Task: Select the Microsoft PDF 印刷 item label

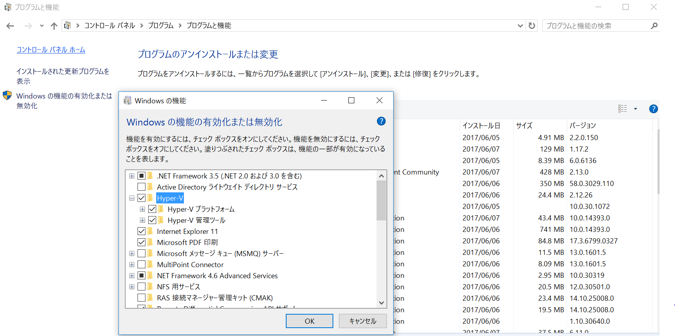Action: tap(187, 242)
